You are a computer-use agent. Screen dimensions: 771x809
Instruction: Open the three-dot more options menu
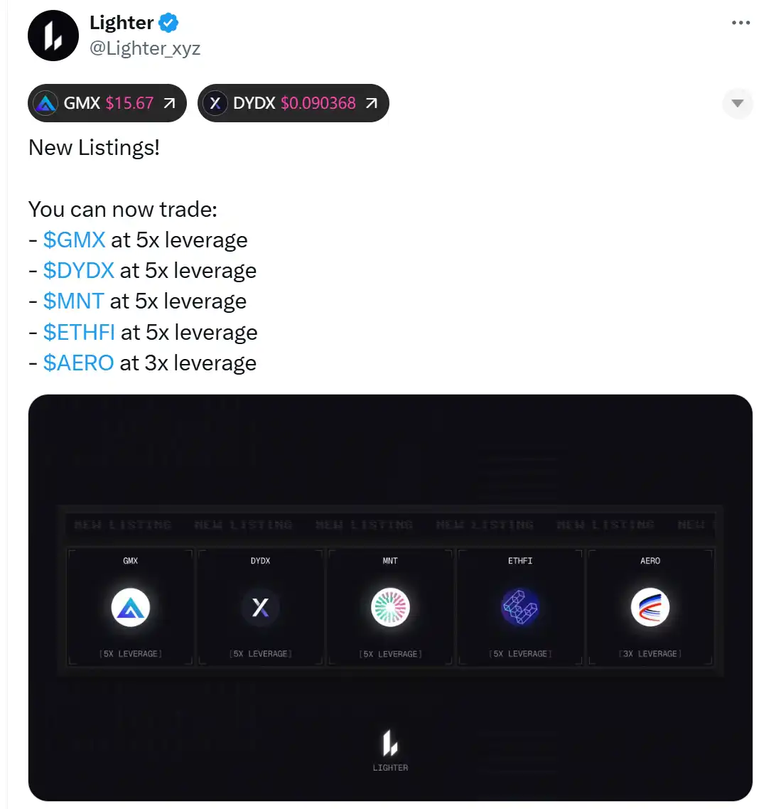740,23
